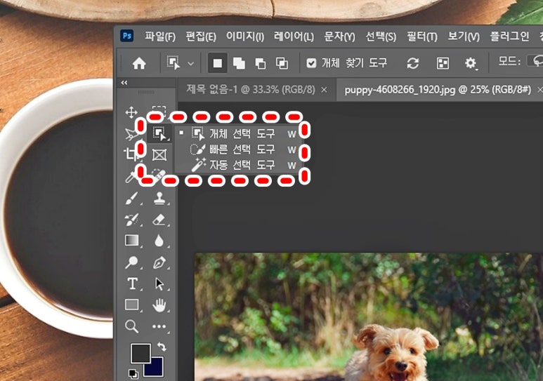The width and height of the screenshot is (543, 381).
Task: Reset default foreground and background colors
Action: click(x=133, y=374)
